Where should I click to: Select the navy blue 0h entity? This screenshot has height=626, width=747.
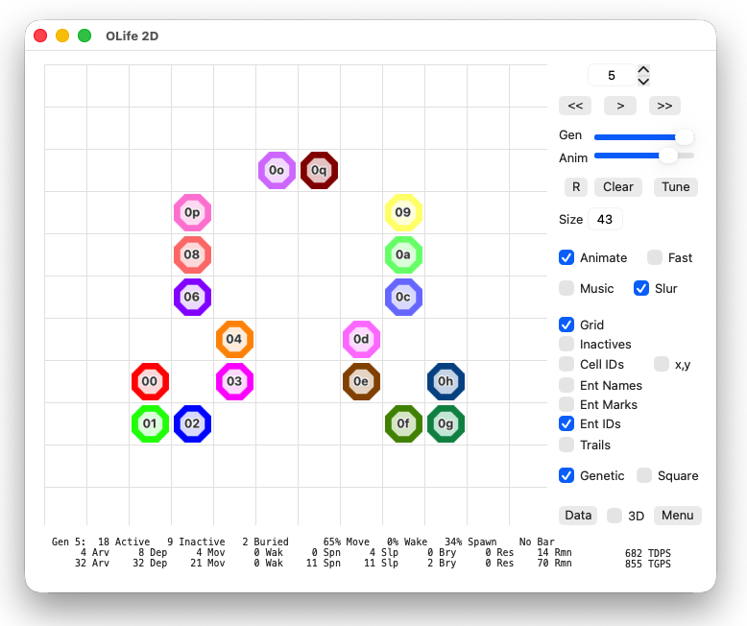tap(446, 381)
